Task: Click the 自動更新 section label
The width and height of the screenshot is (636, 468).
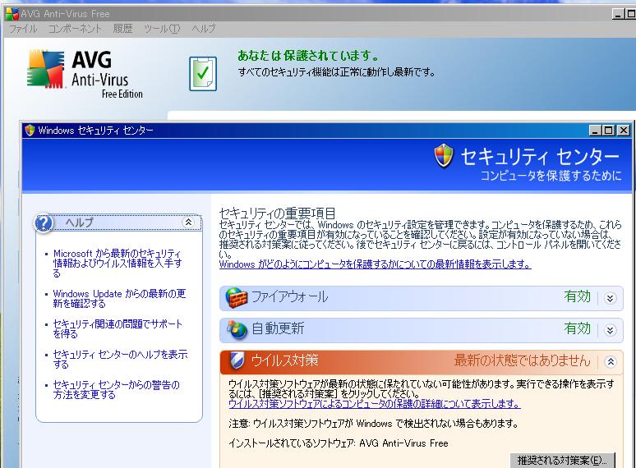Action: [x=278, y=328]
